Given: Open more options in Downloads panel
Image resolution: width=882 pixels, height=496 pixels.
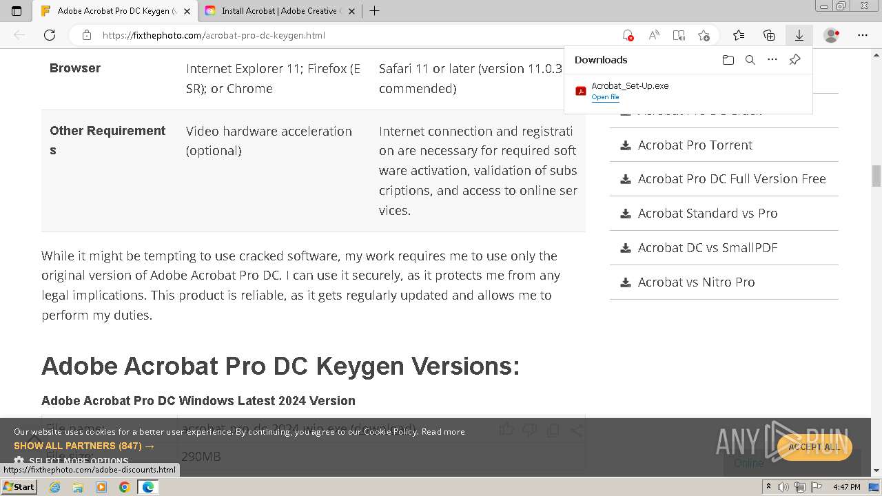Looking at the screenshot, I should pyautogui.click(x=772, y=60).
